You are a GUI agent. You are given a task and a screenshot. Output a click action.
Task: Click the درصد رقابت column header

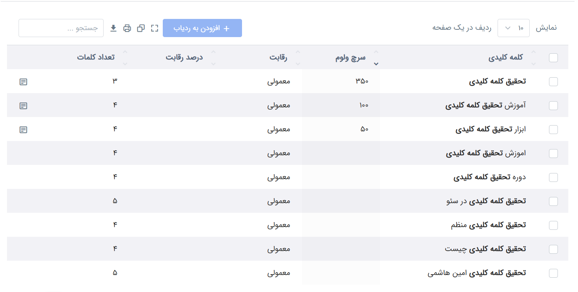pyautogui.click(x=184, y=57)
